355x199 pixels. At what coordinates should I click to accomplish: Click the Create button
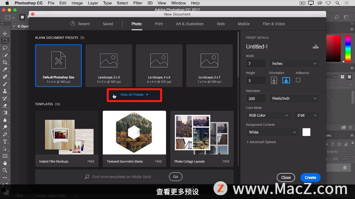tap(310, 178)
